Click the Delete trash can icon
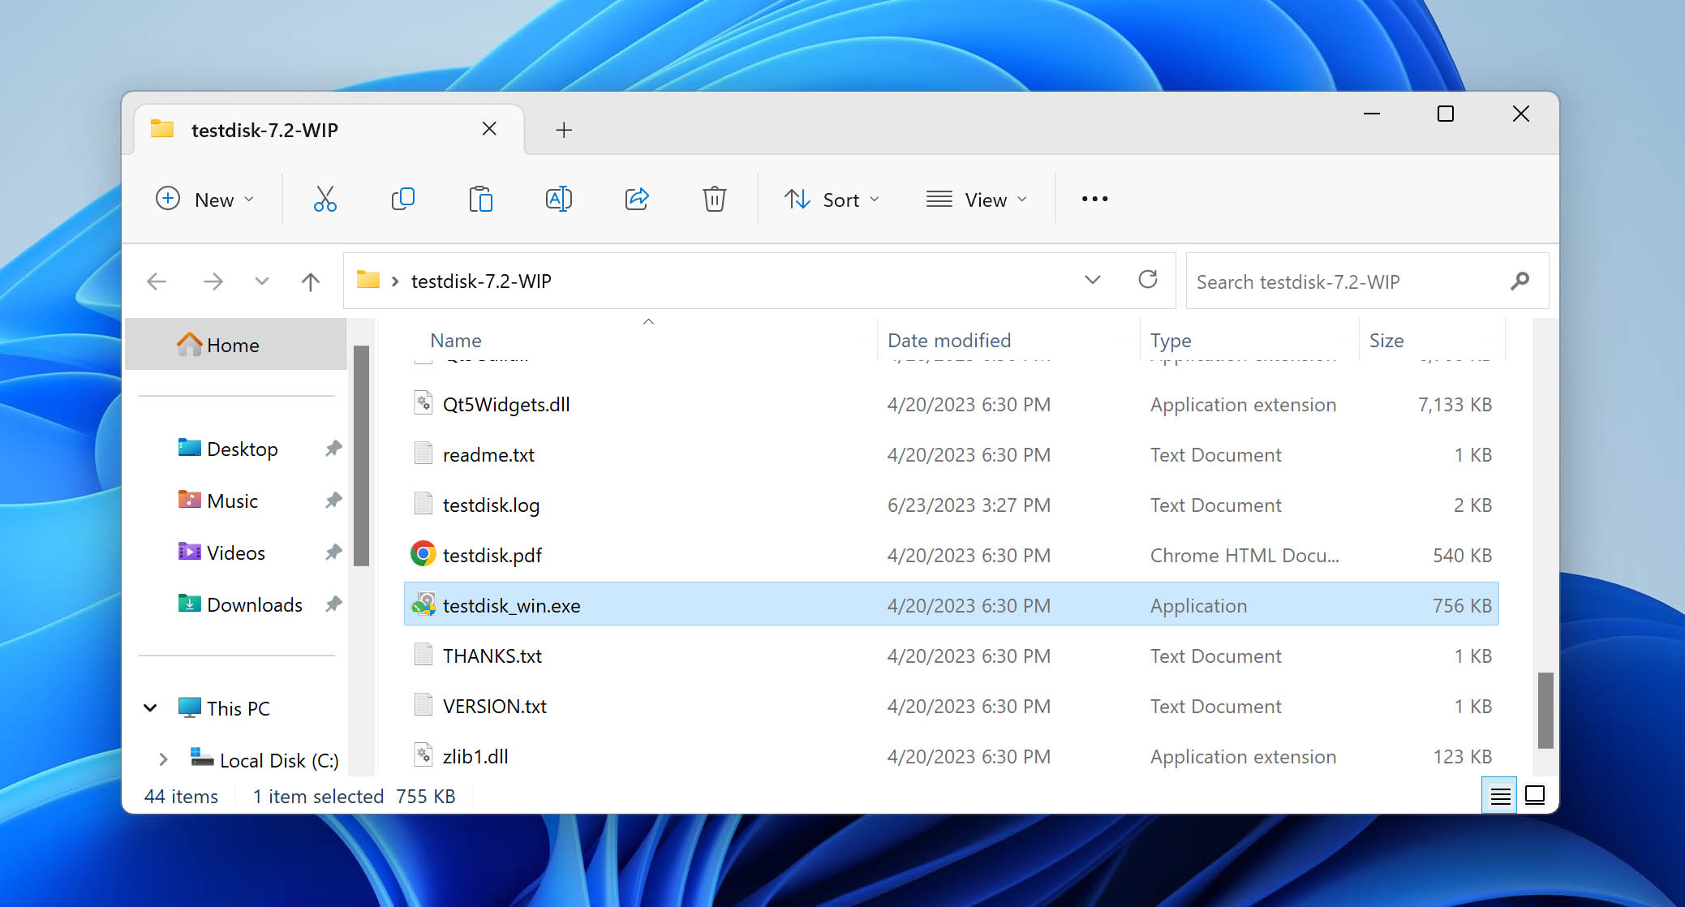Viewport: 1685px width, 907px height. point(715,199)
